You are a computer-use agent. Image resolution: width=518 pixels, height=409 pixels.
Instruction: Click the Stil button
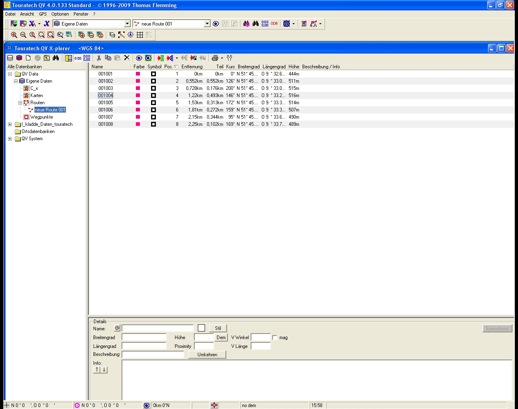pyautogui.click(x=218, y=328)
